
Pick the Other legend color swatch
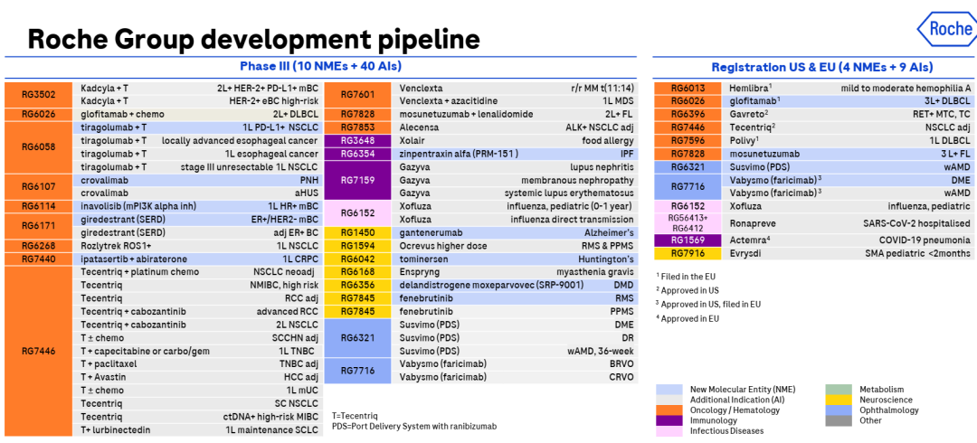click(839, 420)
